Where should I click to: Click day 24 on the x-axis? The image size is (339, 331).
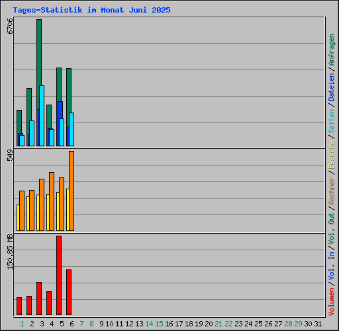point(248,324)
